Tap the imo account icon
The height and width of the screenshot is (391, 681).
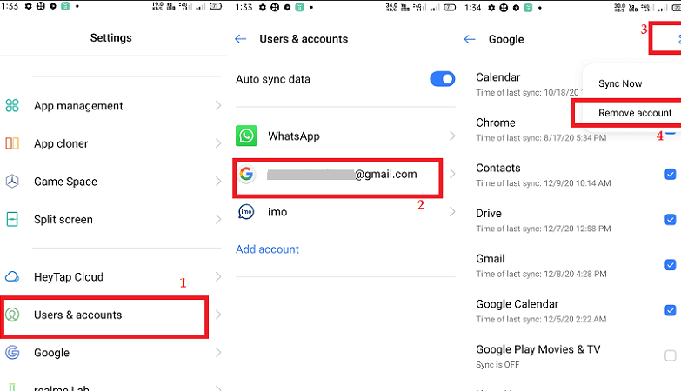(246, 212)
